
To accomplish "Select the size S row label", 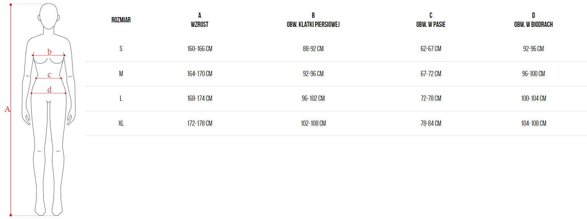I will click(x=121, y=49).
